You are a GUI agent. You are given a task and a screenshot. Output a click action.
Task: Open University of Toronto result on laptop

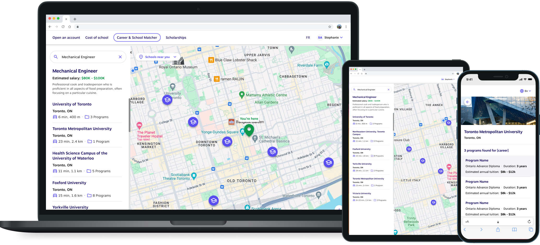tap(72, 104)
